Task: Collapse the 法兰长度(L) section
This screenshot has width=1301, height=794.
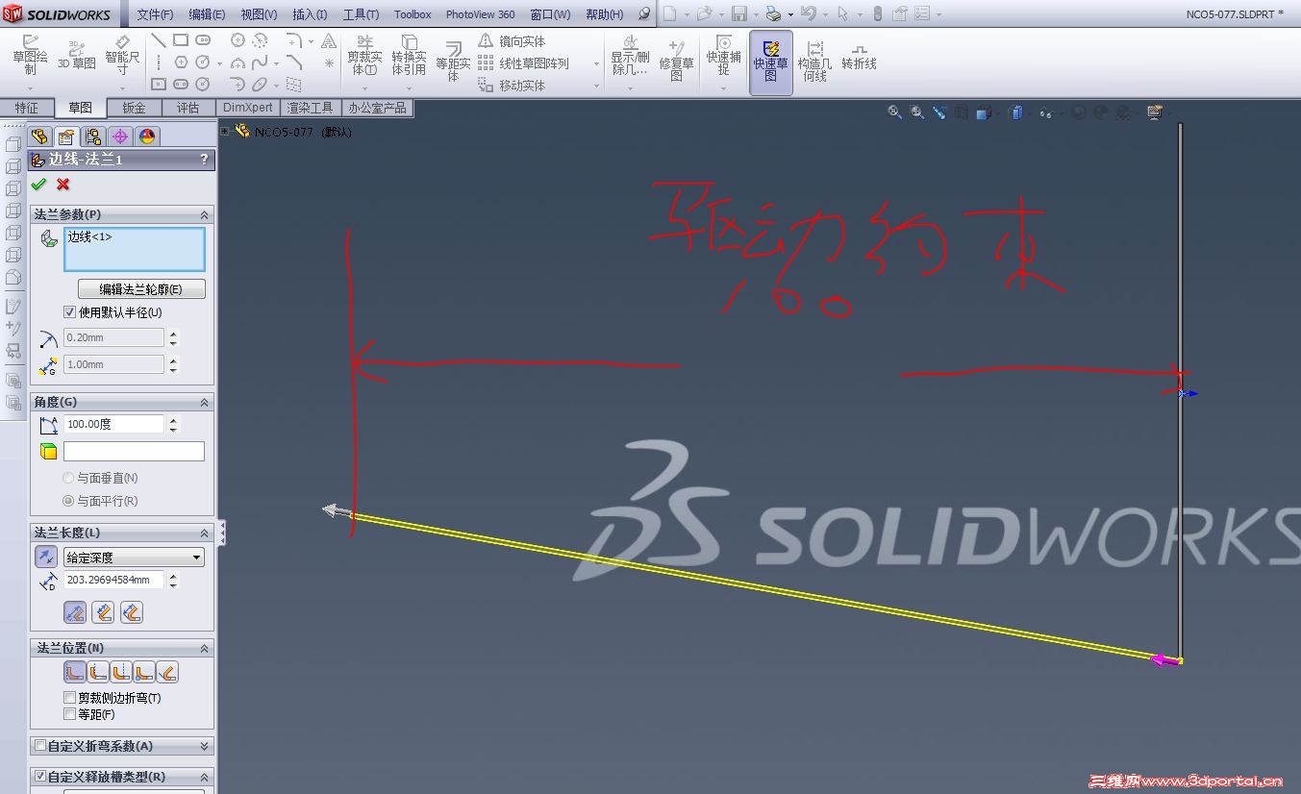Action: coord(204,533)
